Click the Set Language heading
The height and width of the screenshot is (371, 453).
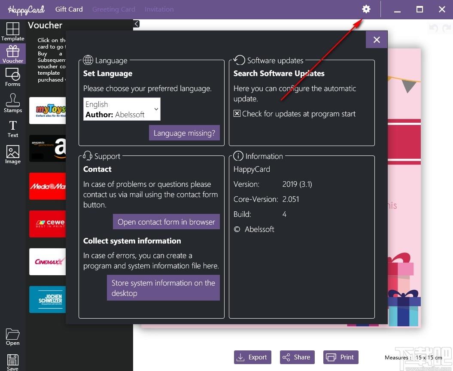click(x=108, y=73)
